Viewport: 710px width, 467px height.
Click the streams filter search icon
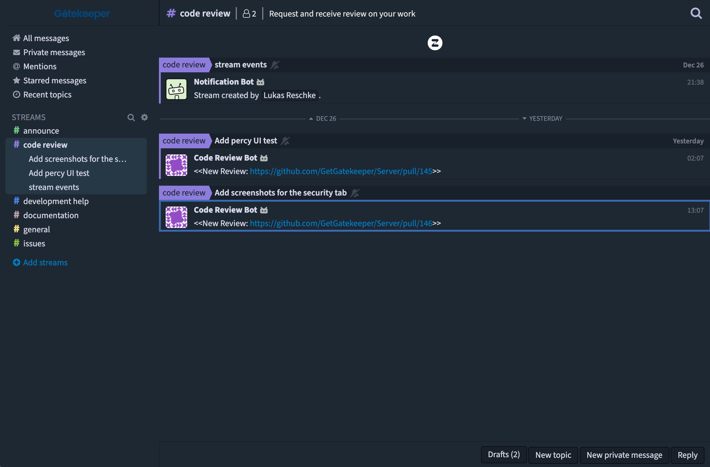pyautogui.click(x=131, y=117)
